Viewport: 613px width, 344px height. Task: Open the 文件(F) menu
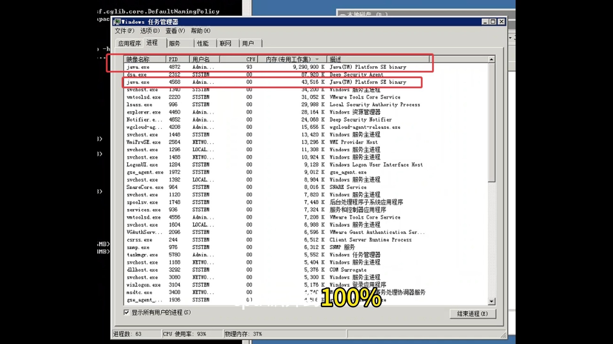click(x=125, y=31)
